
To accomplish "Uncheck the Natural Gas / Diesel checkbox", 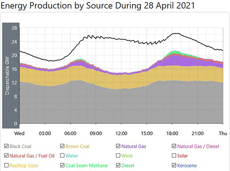I will (175, 146).
